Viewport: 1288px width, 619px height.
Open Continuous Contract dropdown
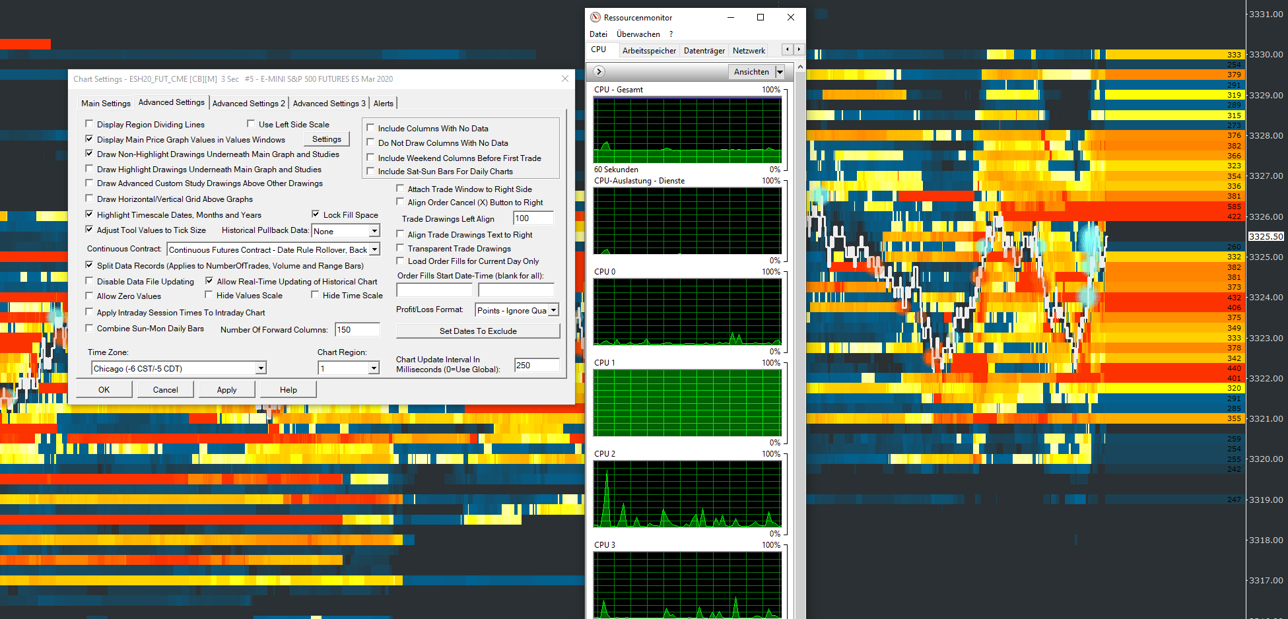coord(374,249)
